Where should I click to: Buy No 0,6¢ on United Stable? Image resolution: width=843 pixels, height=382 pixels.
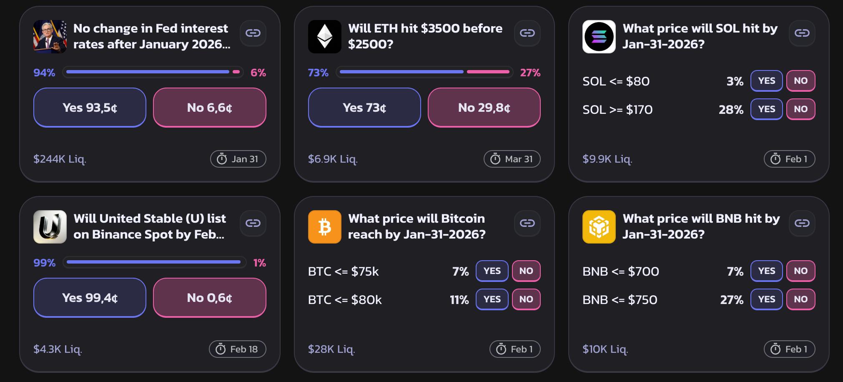(x=209, y=298)
